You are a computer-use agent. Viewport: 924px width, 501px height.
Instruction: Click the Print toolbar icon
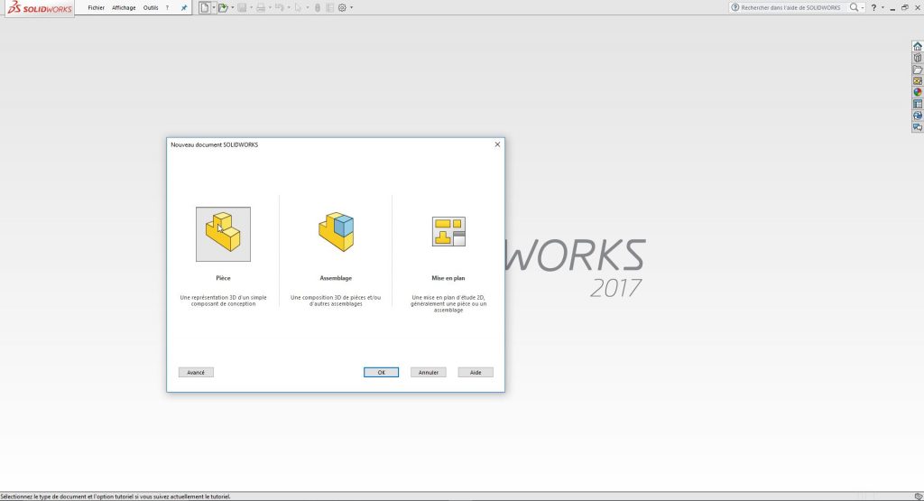(261, 7)
